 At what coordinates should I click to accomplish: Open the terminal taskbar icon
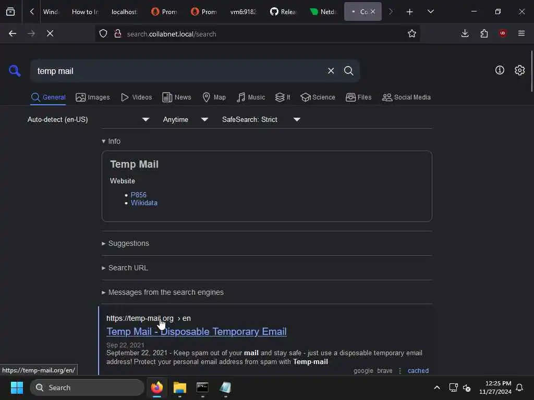(202, 387)
